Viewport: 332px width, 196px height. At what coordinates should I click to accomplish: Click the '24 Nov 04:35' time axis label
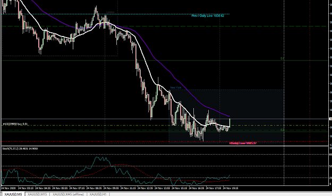(43, 188)
